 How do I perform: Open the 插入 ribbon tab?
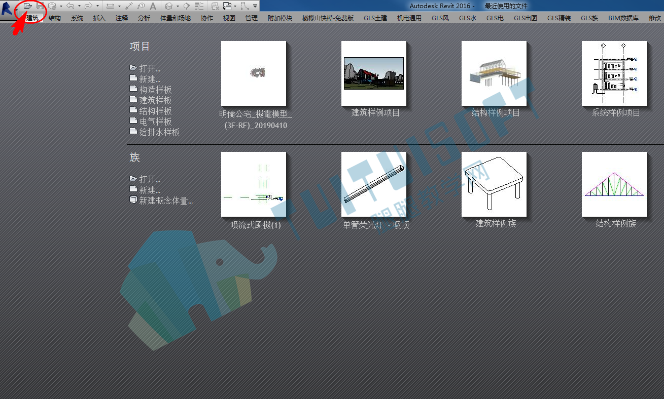point(99,18)
